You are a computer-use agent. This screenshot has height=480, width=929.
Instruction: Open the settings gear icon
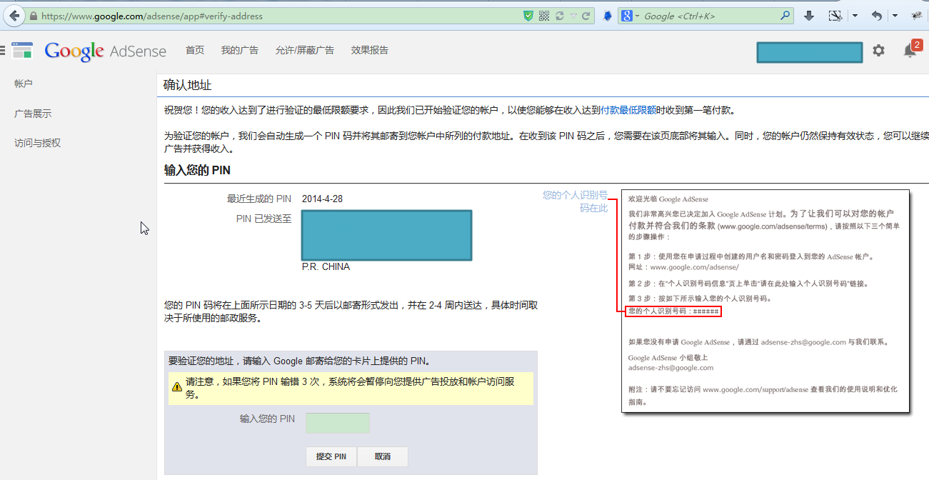pyautogui.click(x=878, y=51)
